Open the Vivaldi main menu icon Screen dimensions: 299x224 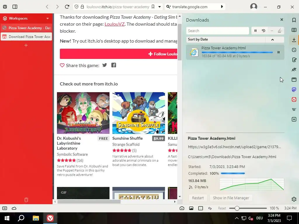[x=5, y=7]
